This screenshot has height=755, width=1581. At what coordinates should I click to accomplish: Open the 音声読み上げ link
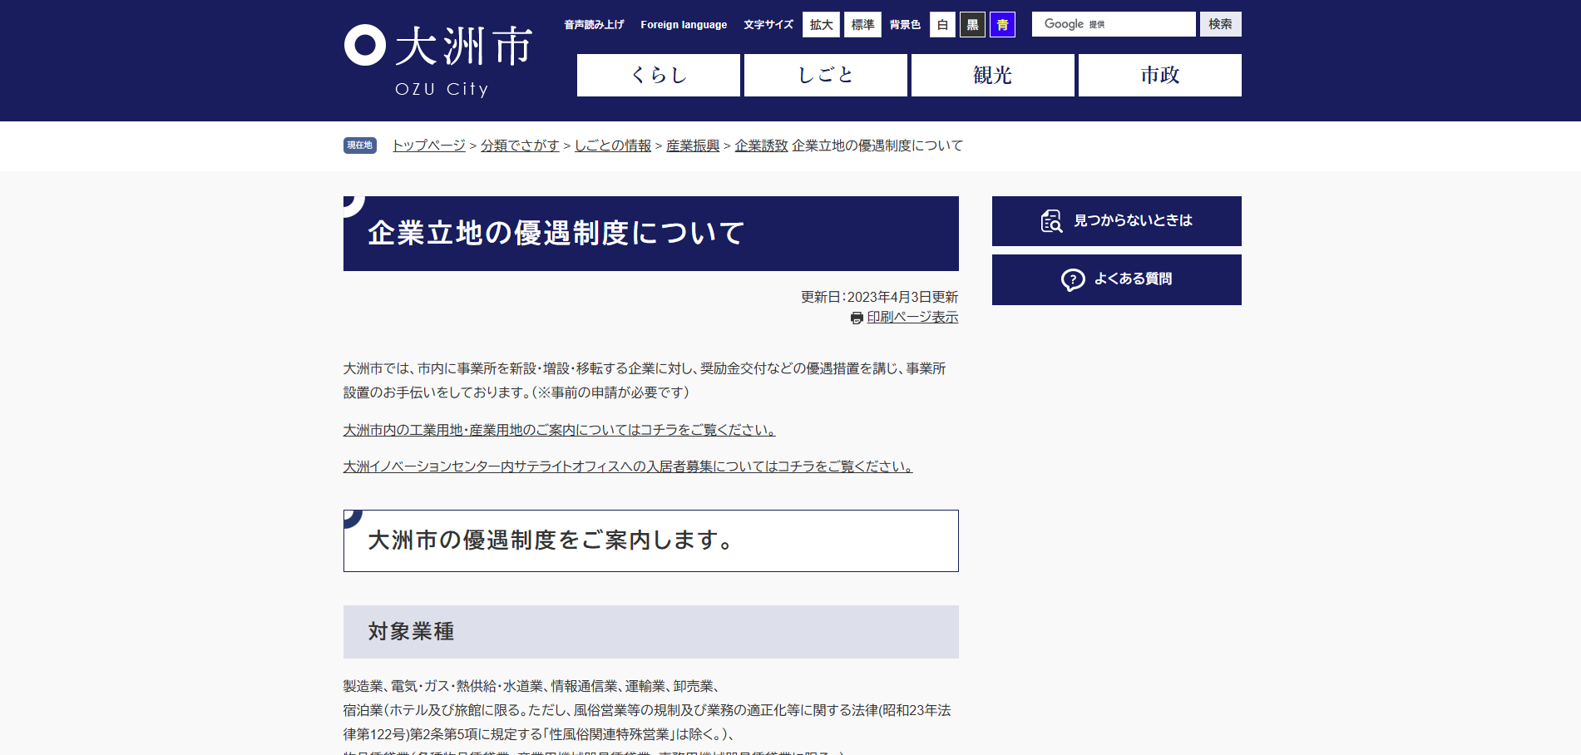point(594,25)
